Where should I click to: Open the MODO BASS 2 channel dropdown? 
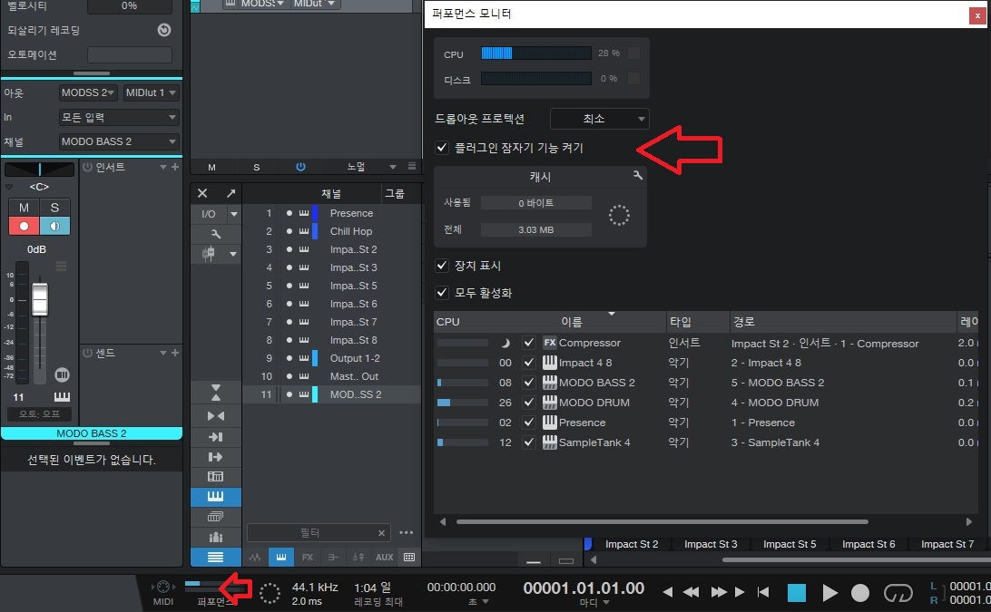(119, 141)
